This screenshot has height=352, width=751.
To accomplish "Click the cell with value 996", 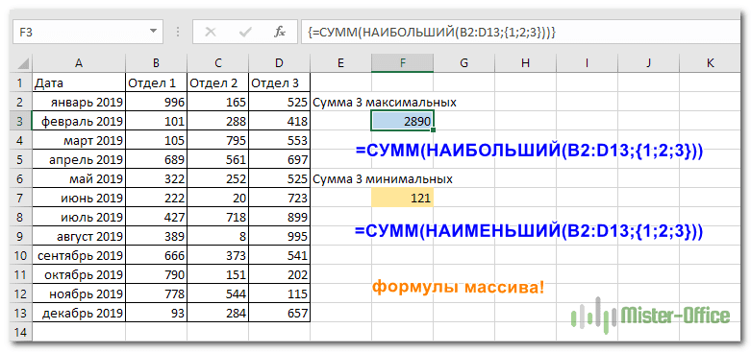I will (156, 103).
